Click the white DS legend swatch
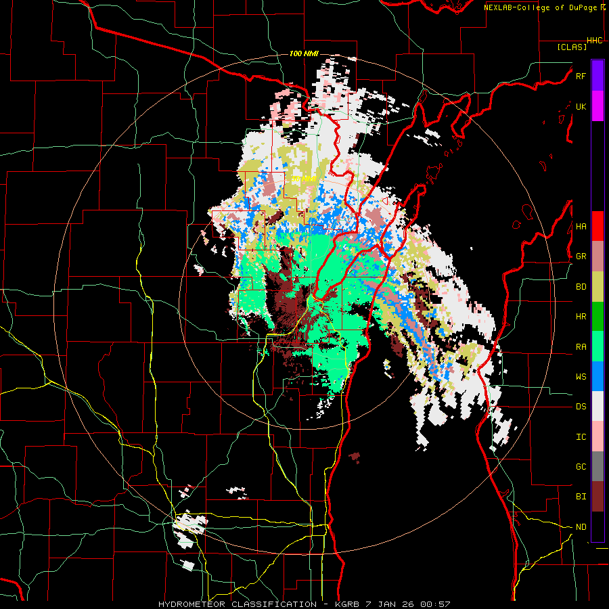Viewport: 609px width, 609px height. click(597, 407)
